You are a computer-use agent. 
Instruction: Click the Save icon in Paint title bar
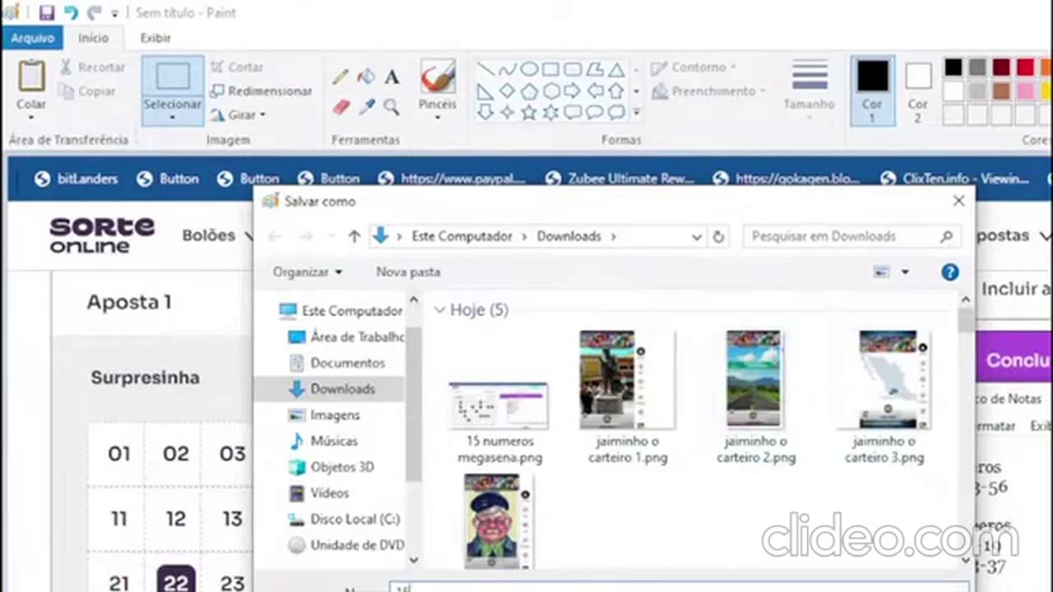pyautogui.click(x=47, y=12)
